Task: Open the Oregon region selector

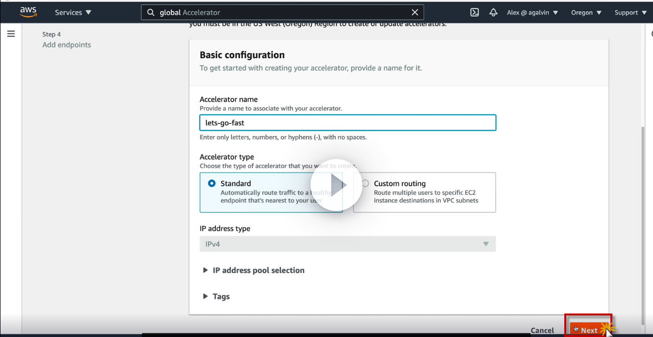Action: click(x=586, y=12)
